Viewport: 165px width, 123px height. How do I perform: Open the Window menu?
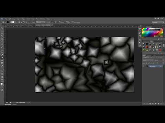(x=43, y=19)
